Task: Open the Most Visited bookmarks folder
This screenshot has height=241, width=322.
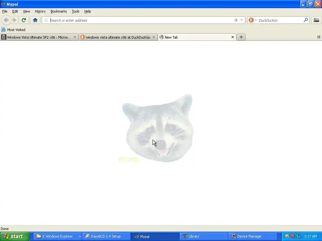Action: (x=14, y=30)
